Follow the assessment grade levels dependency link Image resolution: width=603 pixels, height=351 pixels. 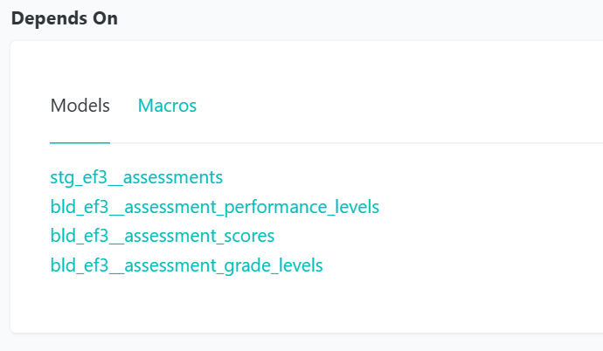(186, 265)
